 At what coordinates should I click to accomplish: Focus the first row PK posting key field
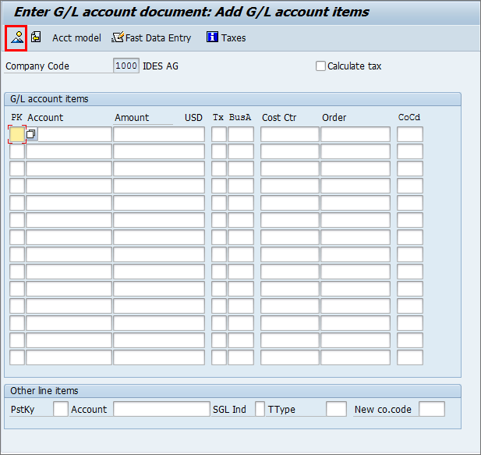click(x=17, y=134)
